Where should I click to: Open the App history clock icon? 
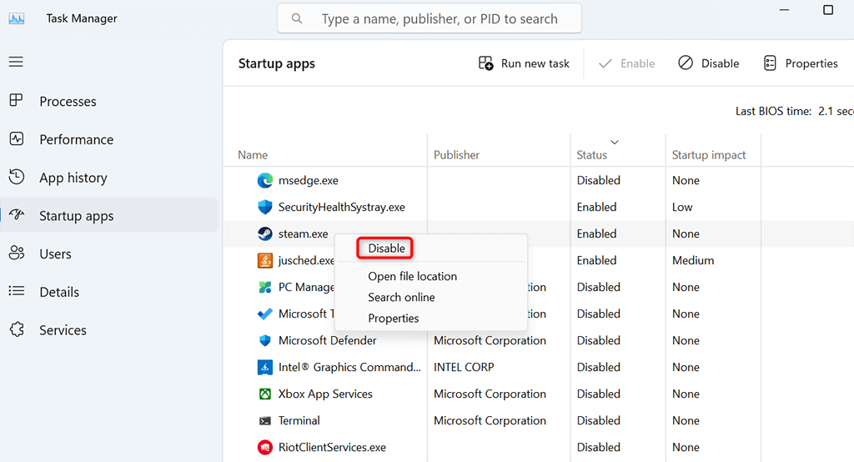point(16,177)
